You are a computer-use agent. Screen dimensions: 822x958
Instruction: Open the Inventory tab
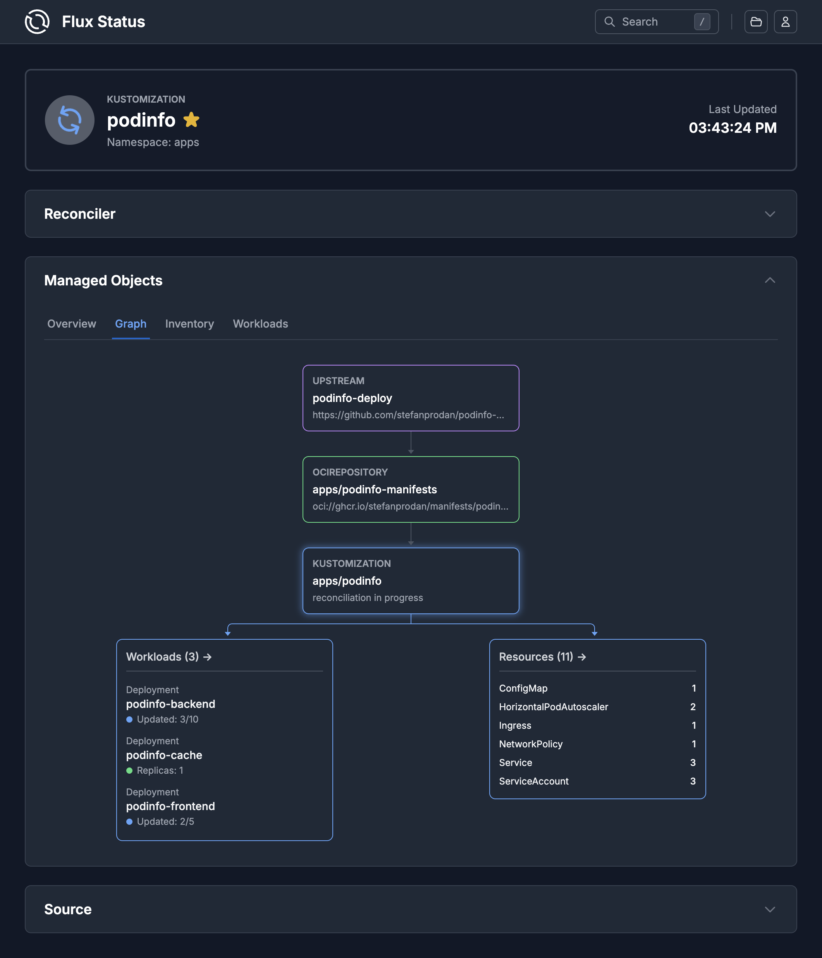pyautogui.click(x=189, y=324)
